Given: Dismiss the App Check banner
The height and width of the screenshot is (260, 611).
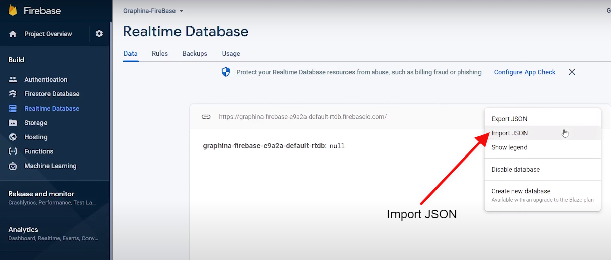Looking at the screenshot, I should point(572,72).
